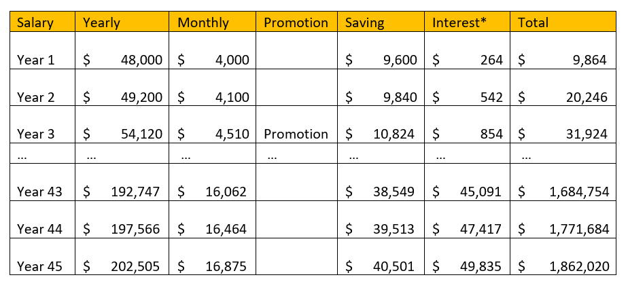The image size is (628, 288).
Task: Select the Monthly column header
Action: point(212,22)
